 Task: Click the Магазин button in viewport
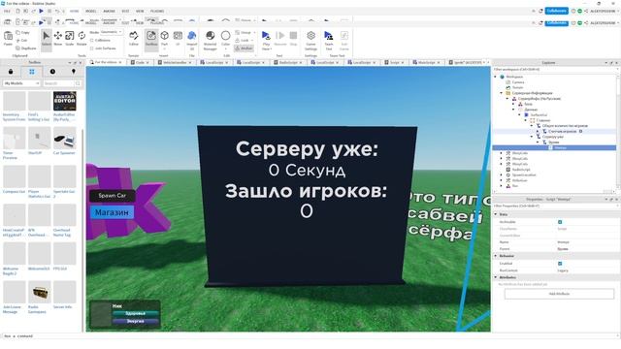112,212
